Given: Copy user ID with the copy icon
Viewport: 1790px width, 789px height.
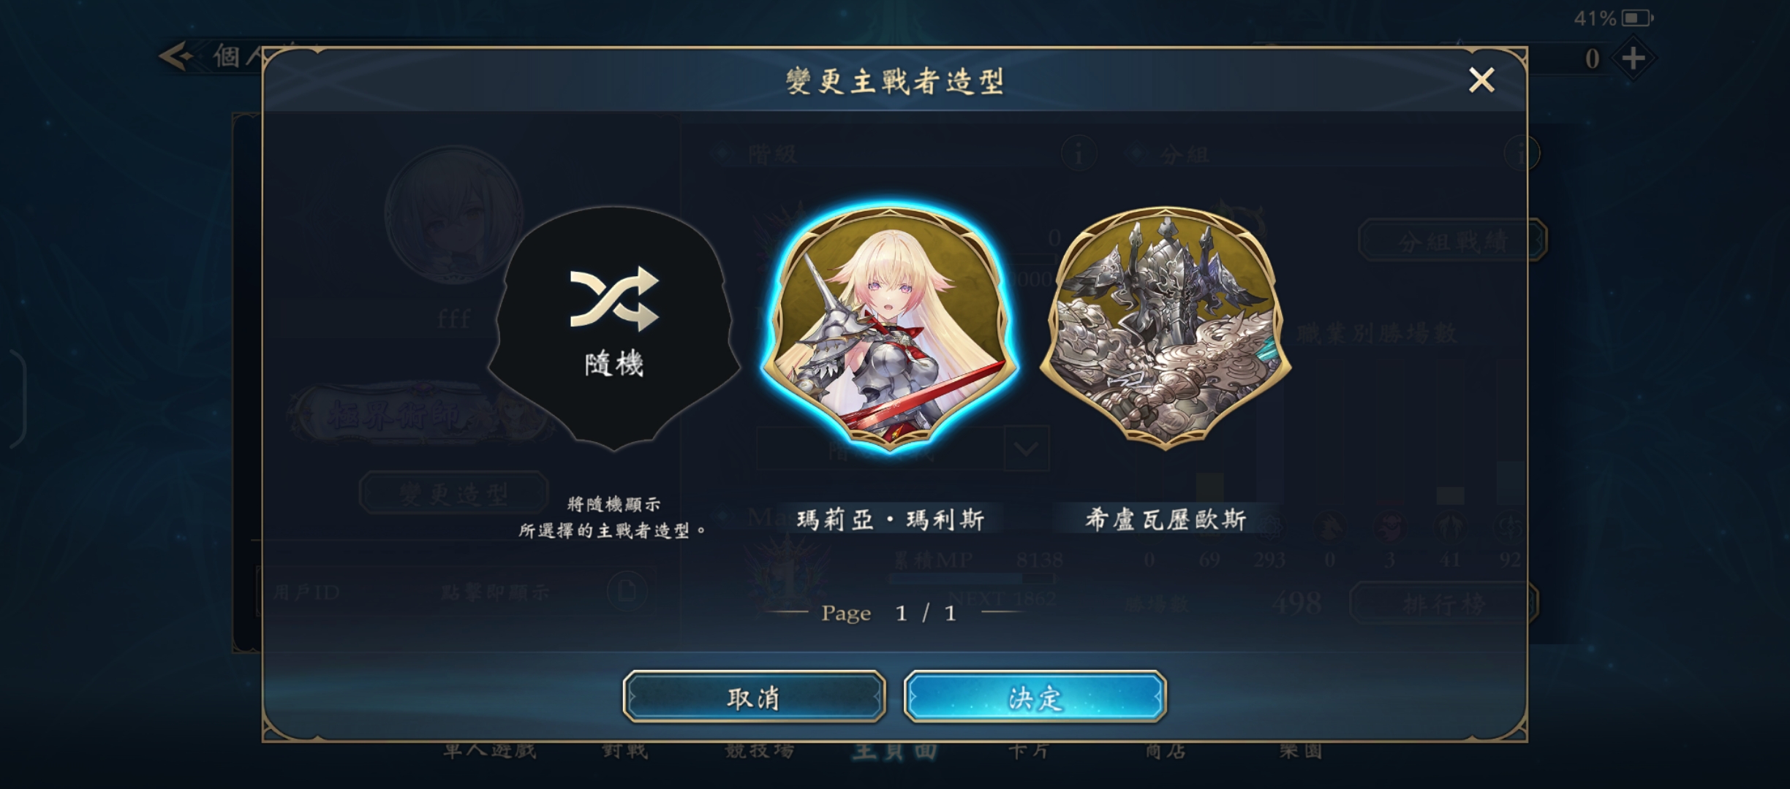Looking at the screenshot, I should (x=627, y=591).
